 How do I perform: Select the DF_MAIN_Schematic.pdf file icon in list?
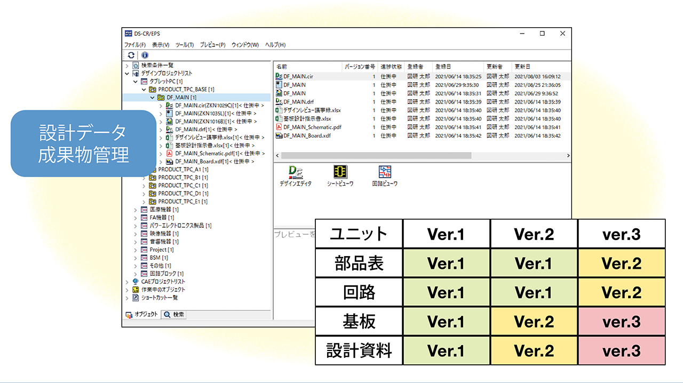coord(279,127)
